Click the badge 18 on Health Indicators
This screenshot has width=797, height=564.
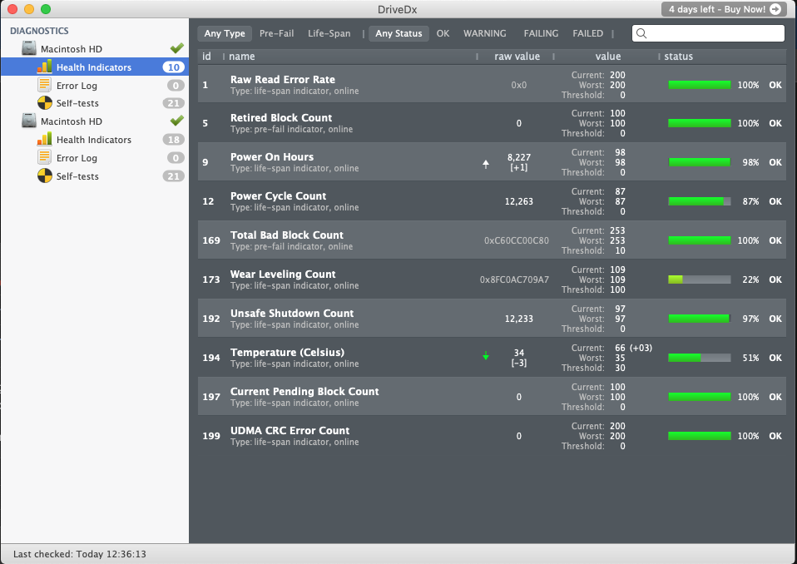click(x=174, y=139)
